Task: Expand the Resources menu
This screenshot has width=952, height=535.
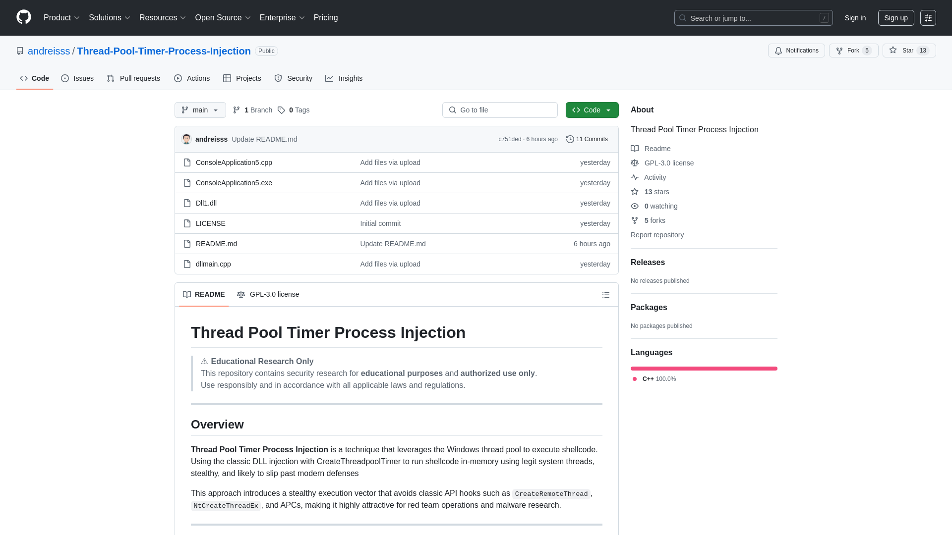Action: [x=163, y=18]
